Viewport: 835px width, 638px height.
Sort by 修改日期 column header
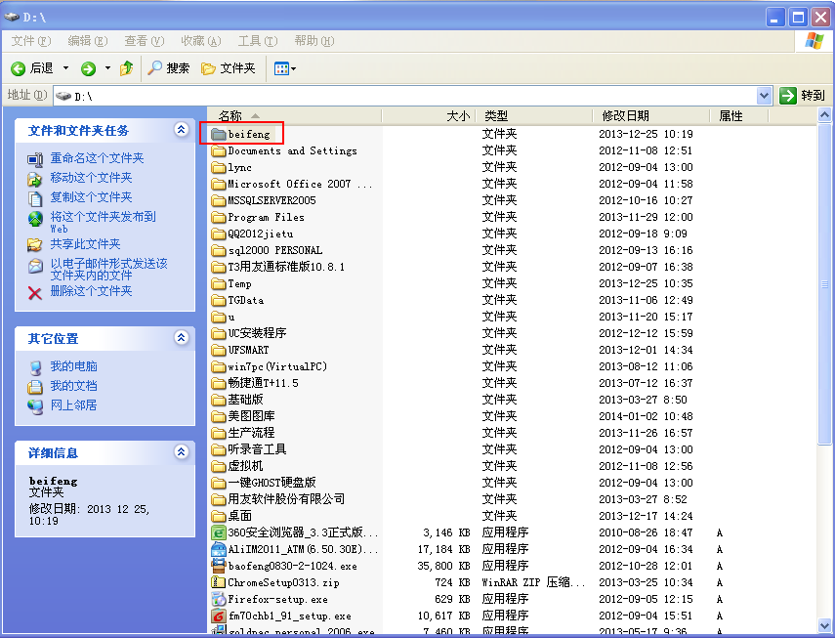pos(651,115)
